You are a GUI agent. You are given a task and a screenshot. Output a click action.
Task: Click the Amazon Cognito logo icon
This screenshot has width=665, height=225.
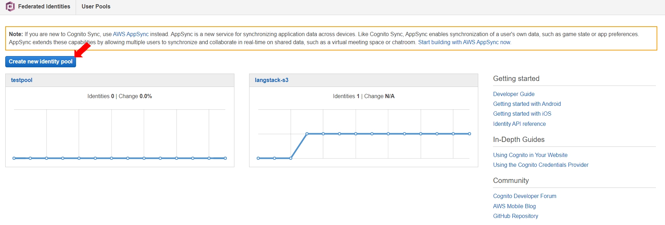pos(10,6)
